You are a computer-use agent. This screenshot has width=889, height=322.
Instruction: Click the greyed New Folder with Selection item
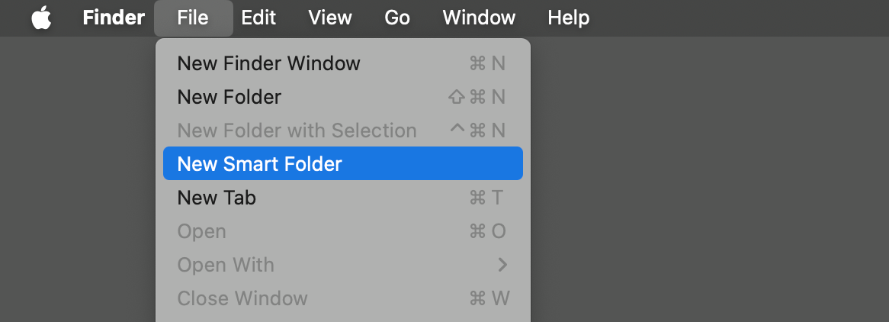(297, 130)
